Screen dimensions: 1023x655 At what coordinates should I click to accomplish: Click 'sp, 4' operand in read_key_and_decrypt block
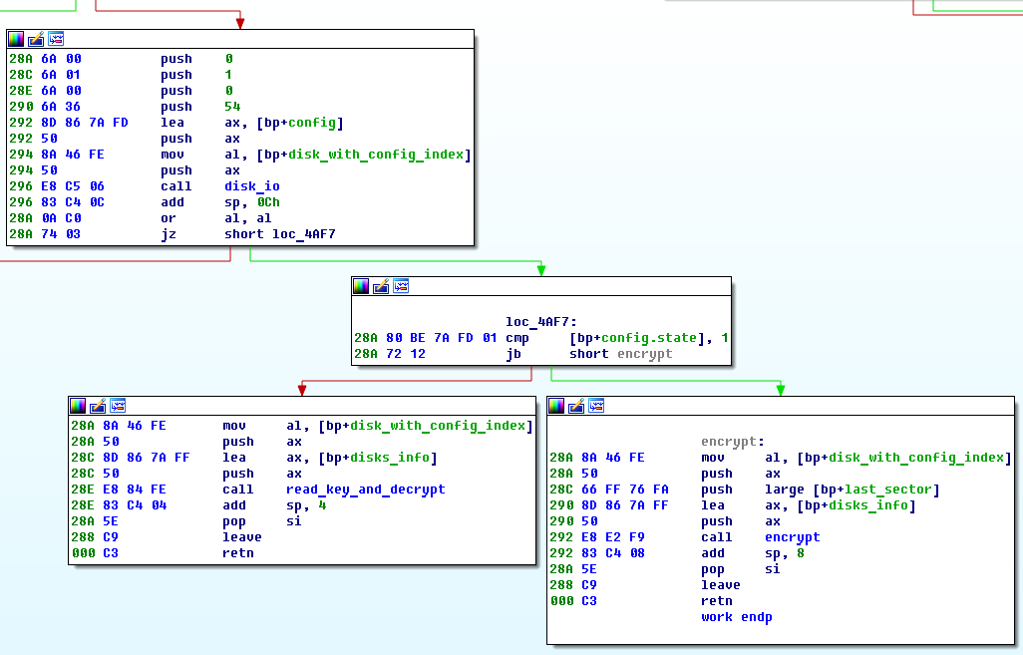point(306,505)
